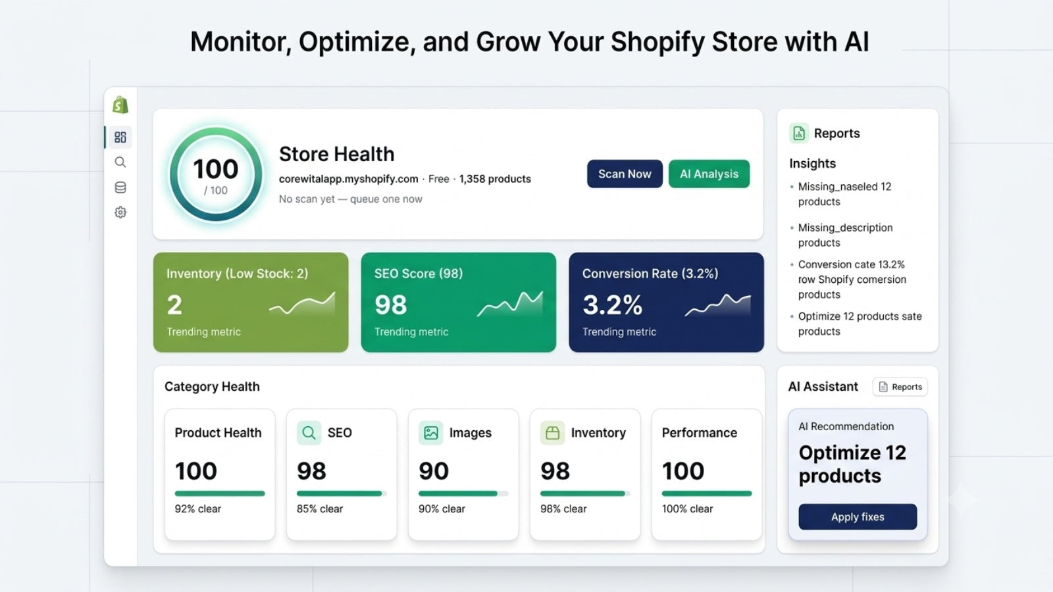The width and height of the screenshot is (1053, 592).
Task: Apply fixes from AI Recommendation
Action: click(858, 517)
